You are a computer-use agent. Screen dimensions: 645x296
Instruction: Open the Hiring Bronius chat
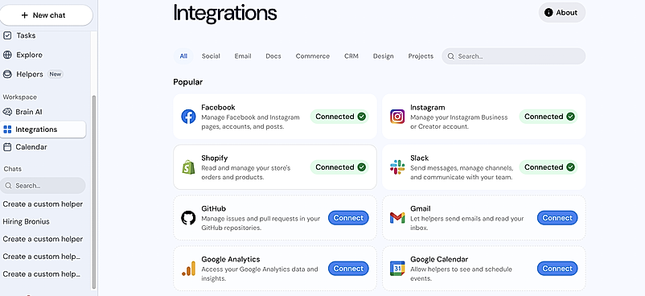coord(26,221)
